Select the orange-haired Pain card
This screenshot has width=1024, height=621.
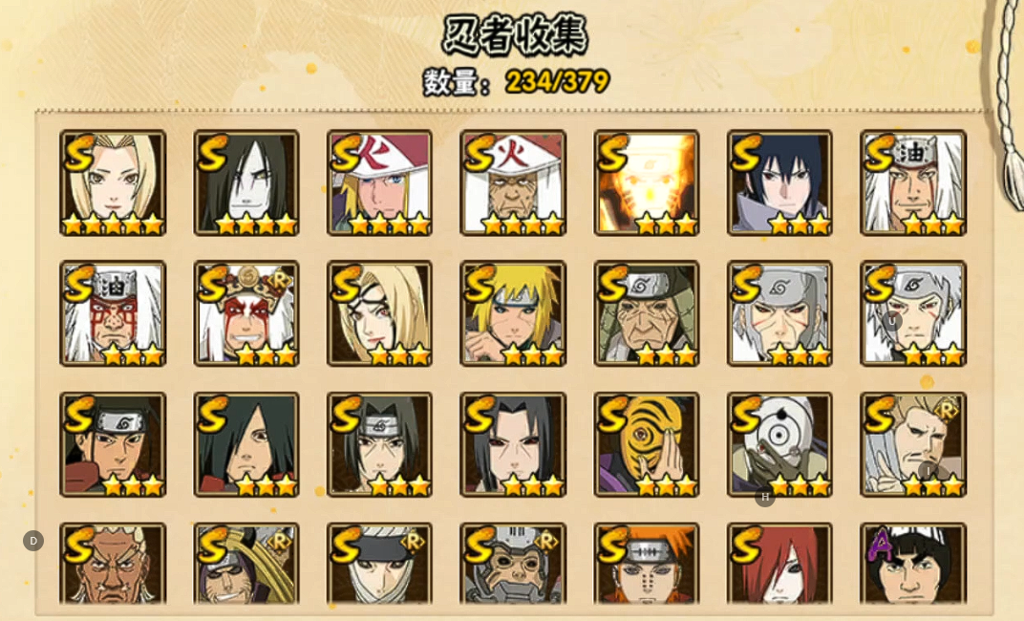click(x=647, y=564)
